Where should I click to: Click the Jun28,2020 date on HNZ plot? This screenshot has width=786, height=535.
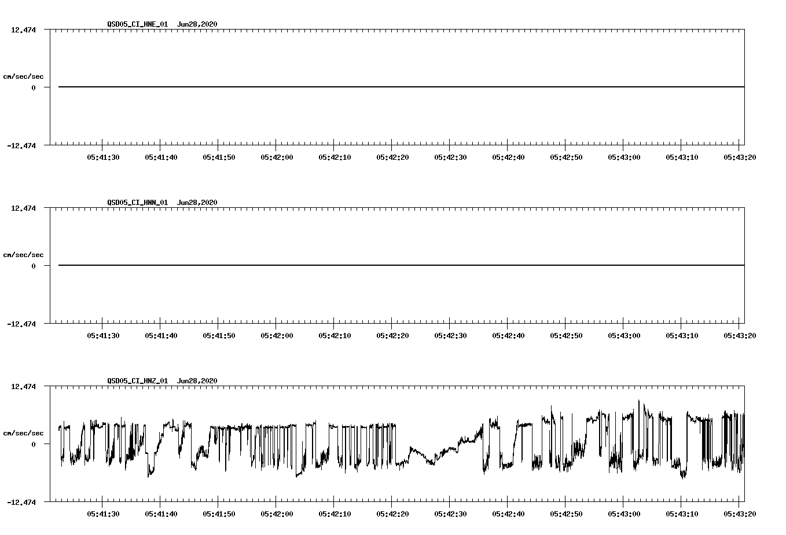pos(197,381)
